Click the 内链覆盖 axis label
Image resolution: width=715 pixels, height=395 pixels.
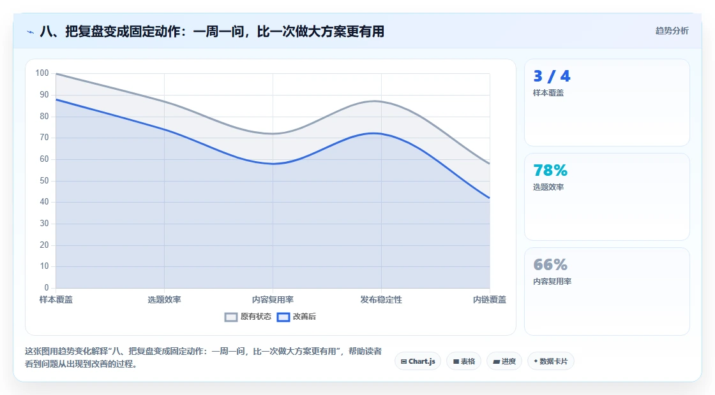click(x=489, y=300)
